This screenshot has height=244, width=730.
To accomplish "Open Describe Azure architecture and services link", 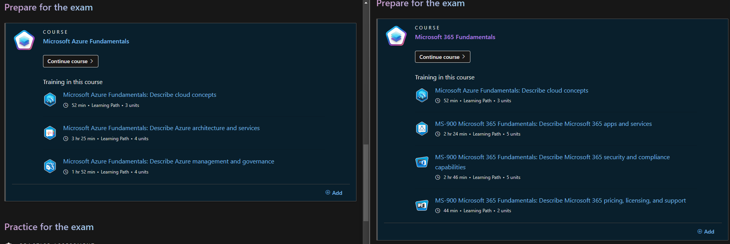I will [x=161, y=128].
